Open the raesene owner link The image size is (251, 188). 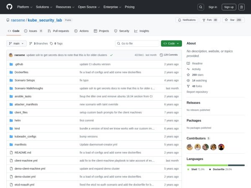coord(18,20)
